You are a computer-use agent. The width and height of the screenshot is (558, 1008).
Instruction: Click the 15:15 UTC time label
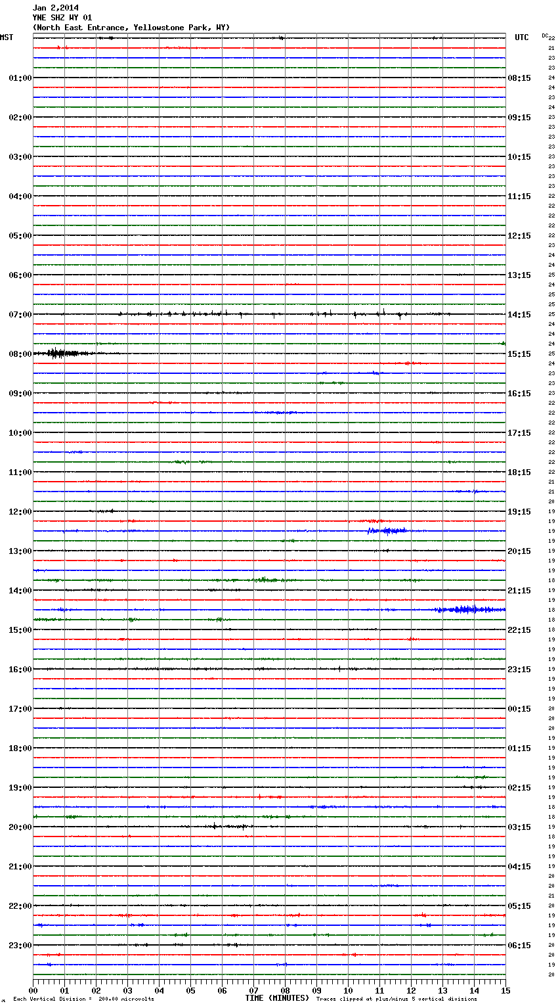519,354
